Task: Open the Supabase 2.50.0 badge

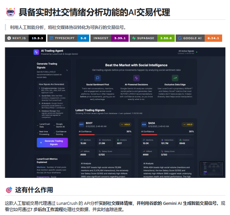Action: [152, 38]
